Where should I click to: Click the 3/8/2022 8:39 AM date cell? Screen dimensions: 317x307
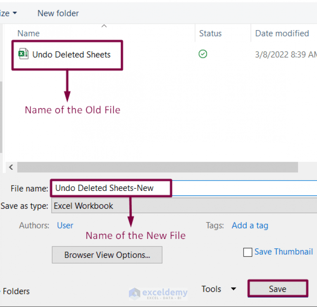286,55
